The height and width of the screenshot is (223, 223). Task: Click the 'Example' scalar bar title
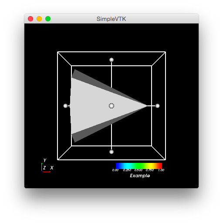(140, 176)
